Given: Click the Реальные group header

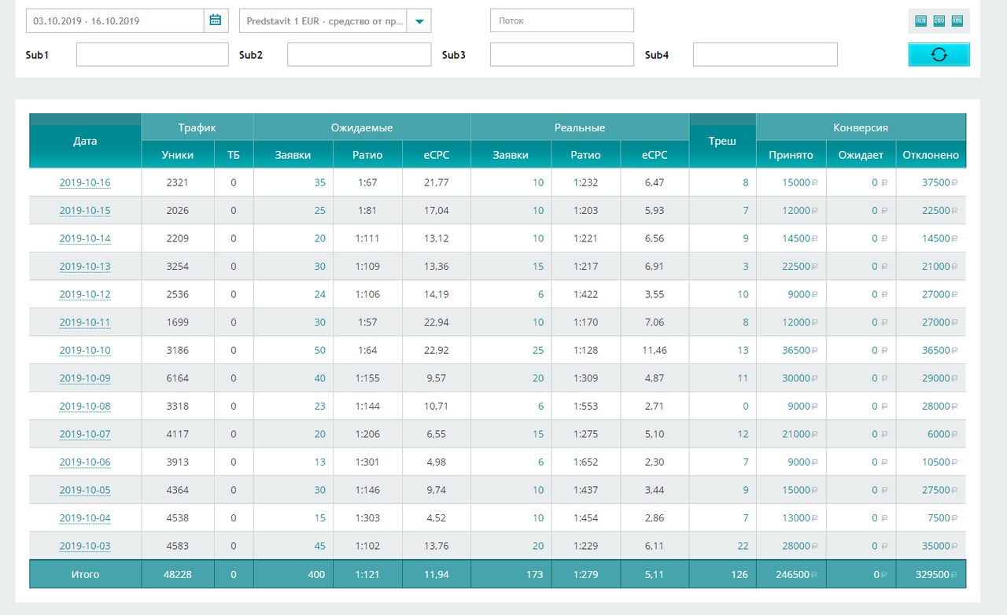Looking at the screenshot, I should (580, 127).
